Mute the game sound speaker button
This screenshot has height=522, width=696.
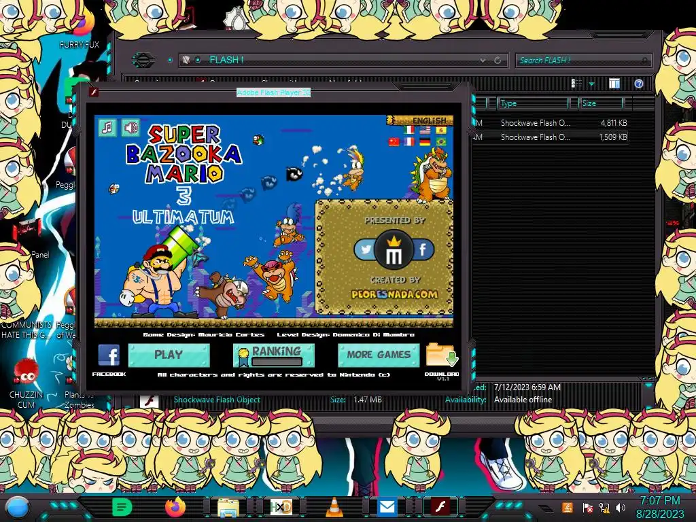click(130, 128)
